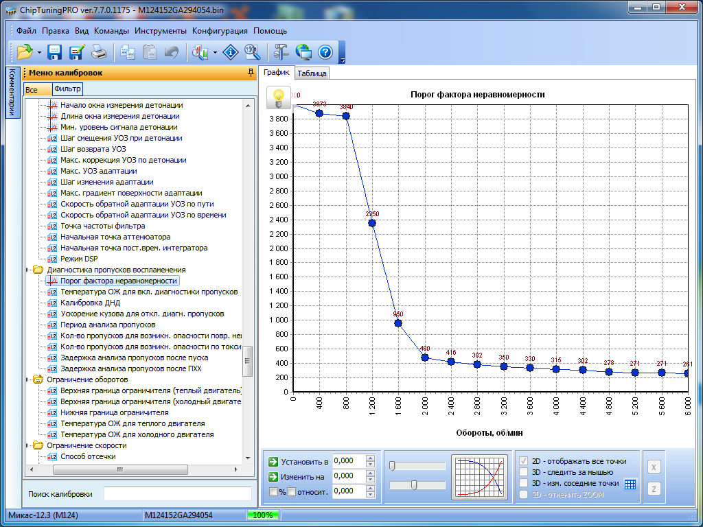Collapse 'Диагностика пропусков воспламенения' tree folder

[28, 270]
